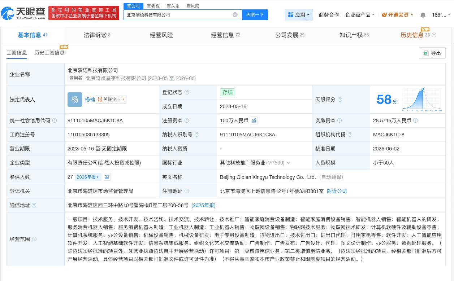
Task: Open 关联企业 7 badge
Action: [111, 100]
